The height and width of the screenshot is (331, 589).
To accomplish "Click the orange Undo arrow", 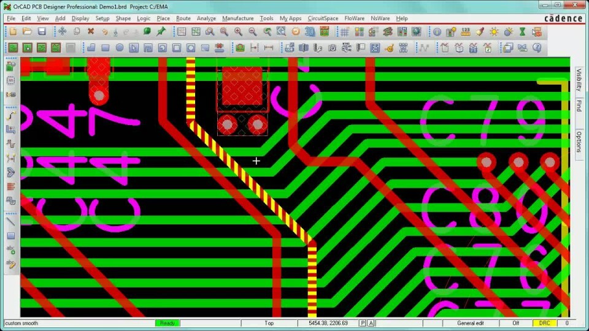I will point(104,32).
